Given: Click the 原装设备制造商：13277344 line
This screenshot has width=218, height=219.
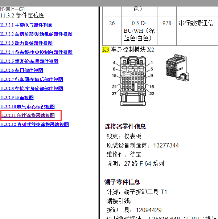Looking at the screenshot, I should (143, 145).
